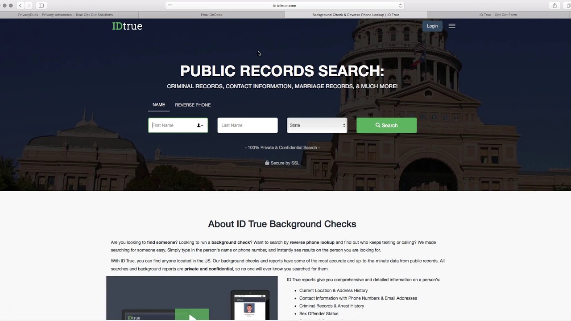Click 'Criminal Records & Arrest History' list item
The height and width of the screenshot is (321, 571).
click(x=332, y=306)
